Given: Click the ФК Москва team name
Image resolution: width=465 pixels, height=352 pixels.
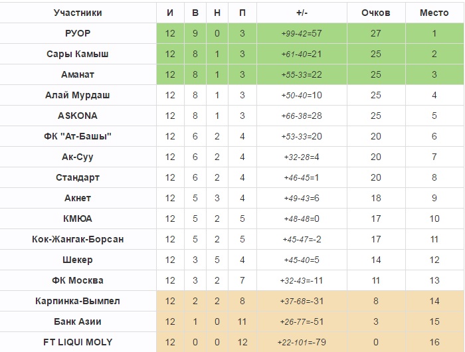Looking at the screenshot, I should pos(78,280).
